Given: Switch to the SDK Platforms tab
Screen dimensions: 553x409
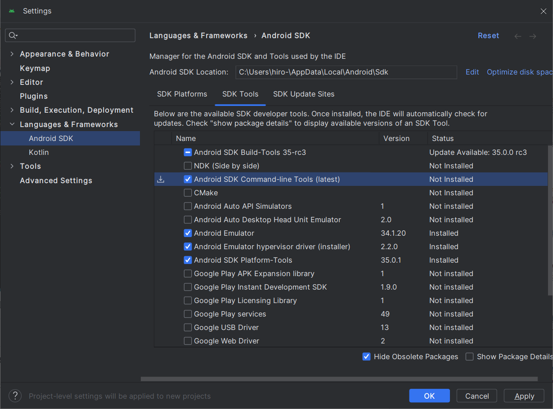Looking at the screenshot, I should tap(182, 94).
